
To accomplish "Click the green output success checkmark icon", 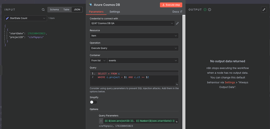I will tap(205, 10).
